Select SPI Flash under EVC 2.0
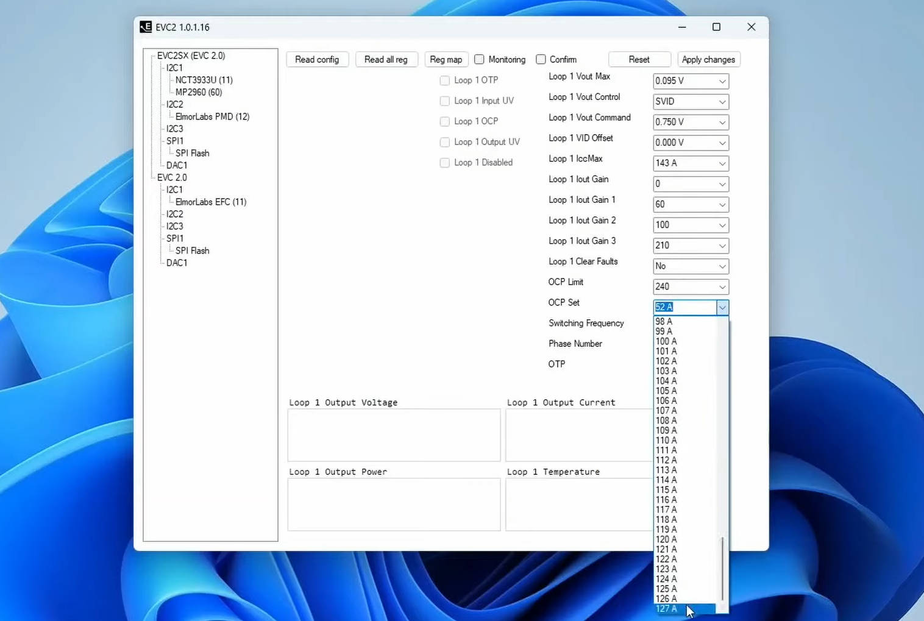 (192, 250)
